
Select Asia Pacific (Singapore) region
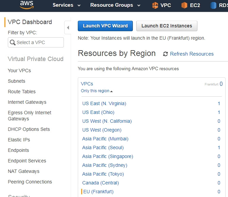[x=108, y=156]
